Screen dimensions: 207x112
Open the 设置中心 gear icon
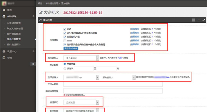[x=4, y=51]
